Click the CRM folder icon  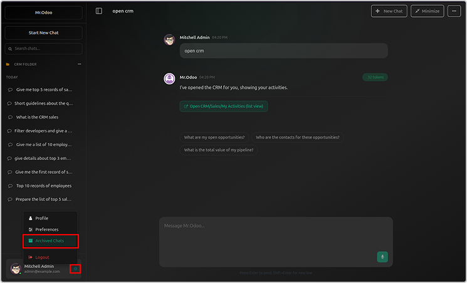coord(8,64)
